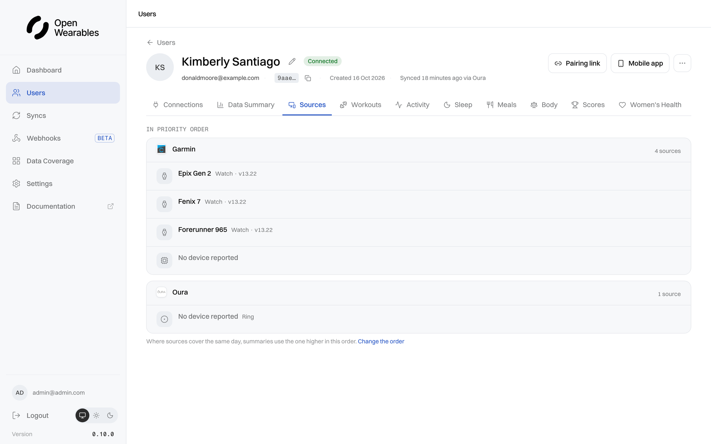Click the watch icon for Epix Gen 2

click(x=164, y=176)
